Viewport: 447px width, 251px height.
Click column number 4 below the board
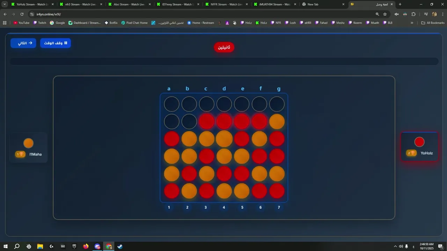pos(224,207)
